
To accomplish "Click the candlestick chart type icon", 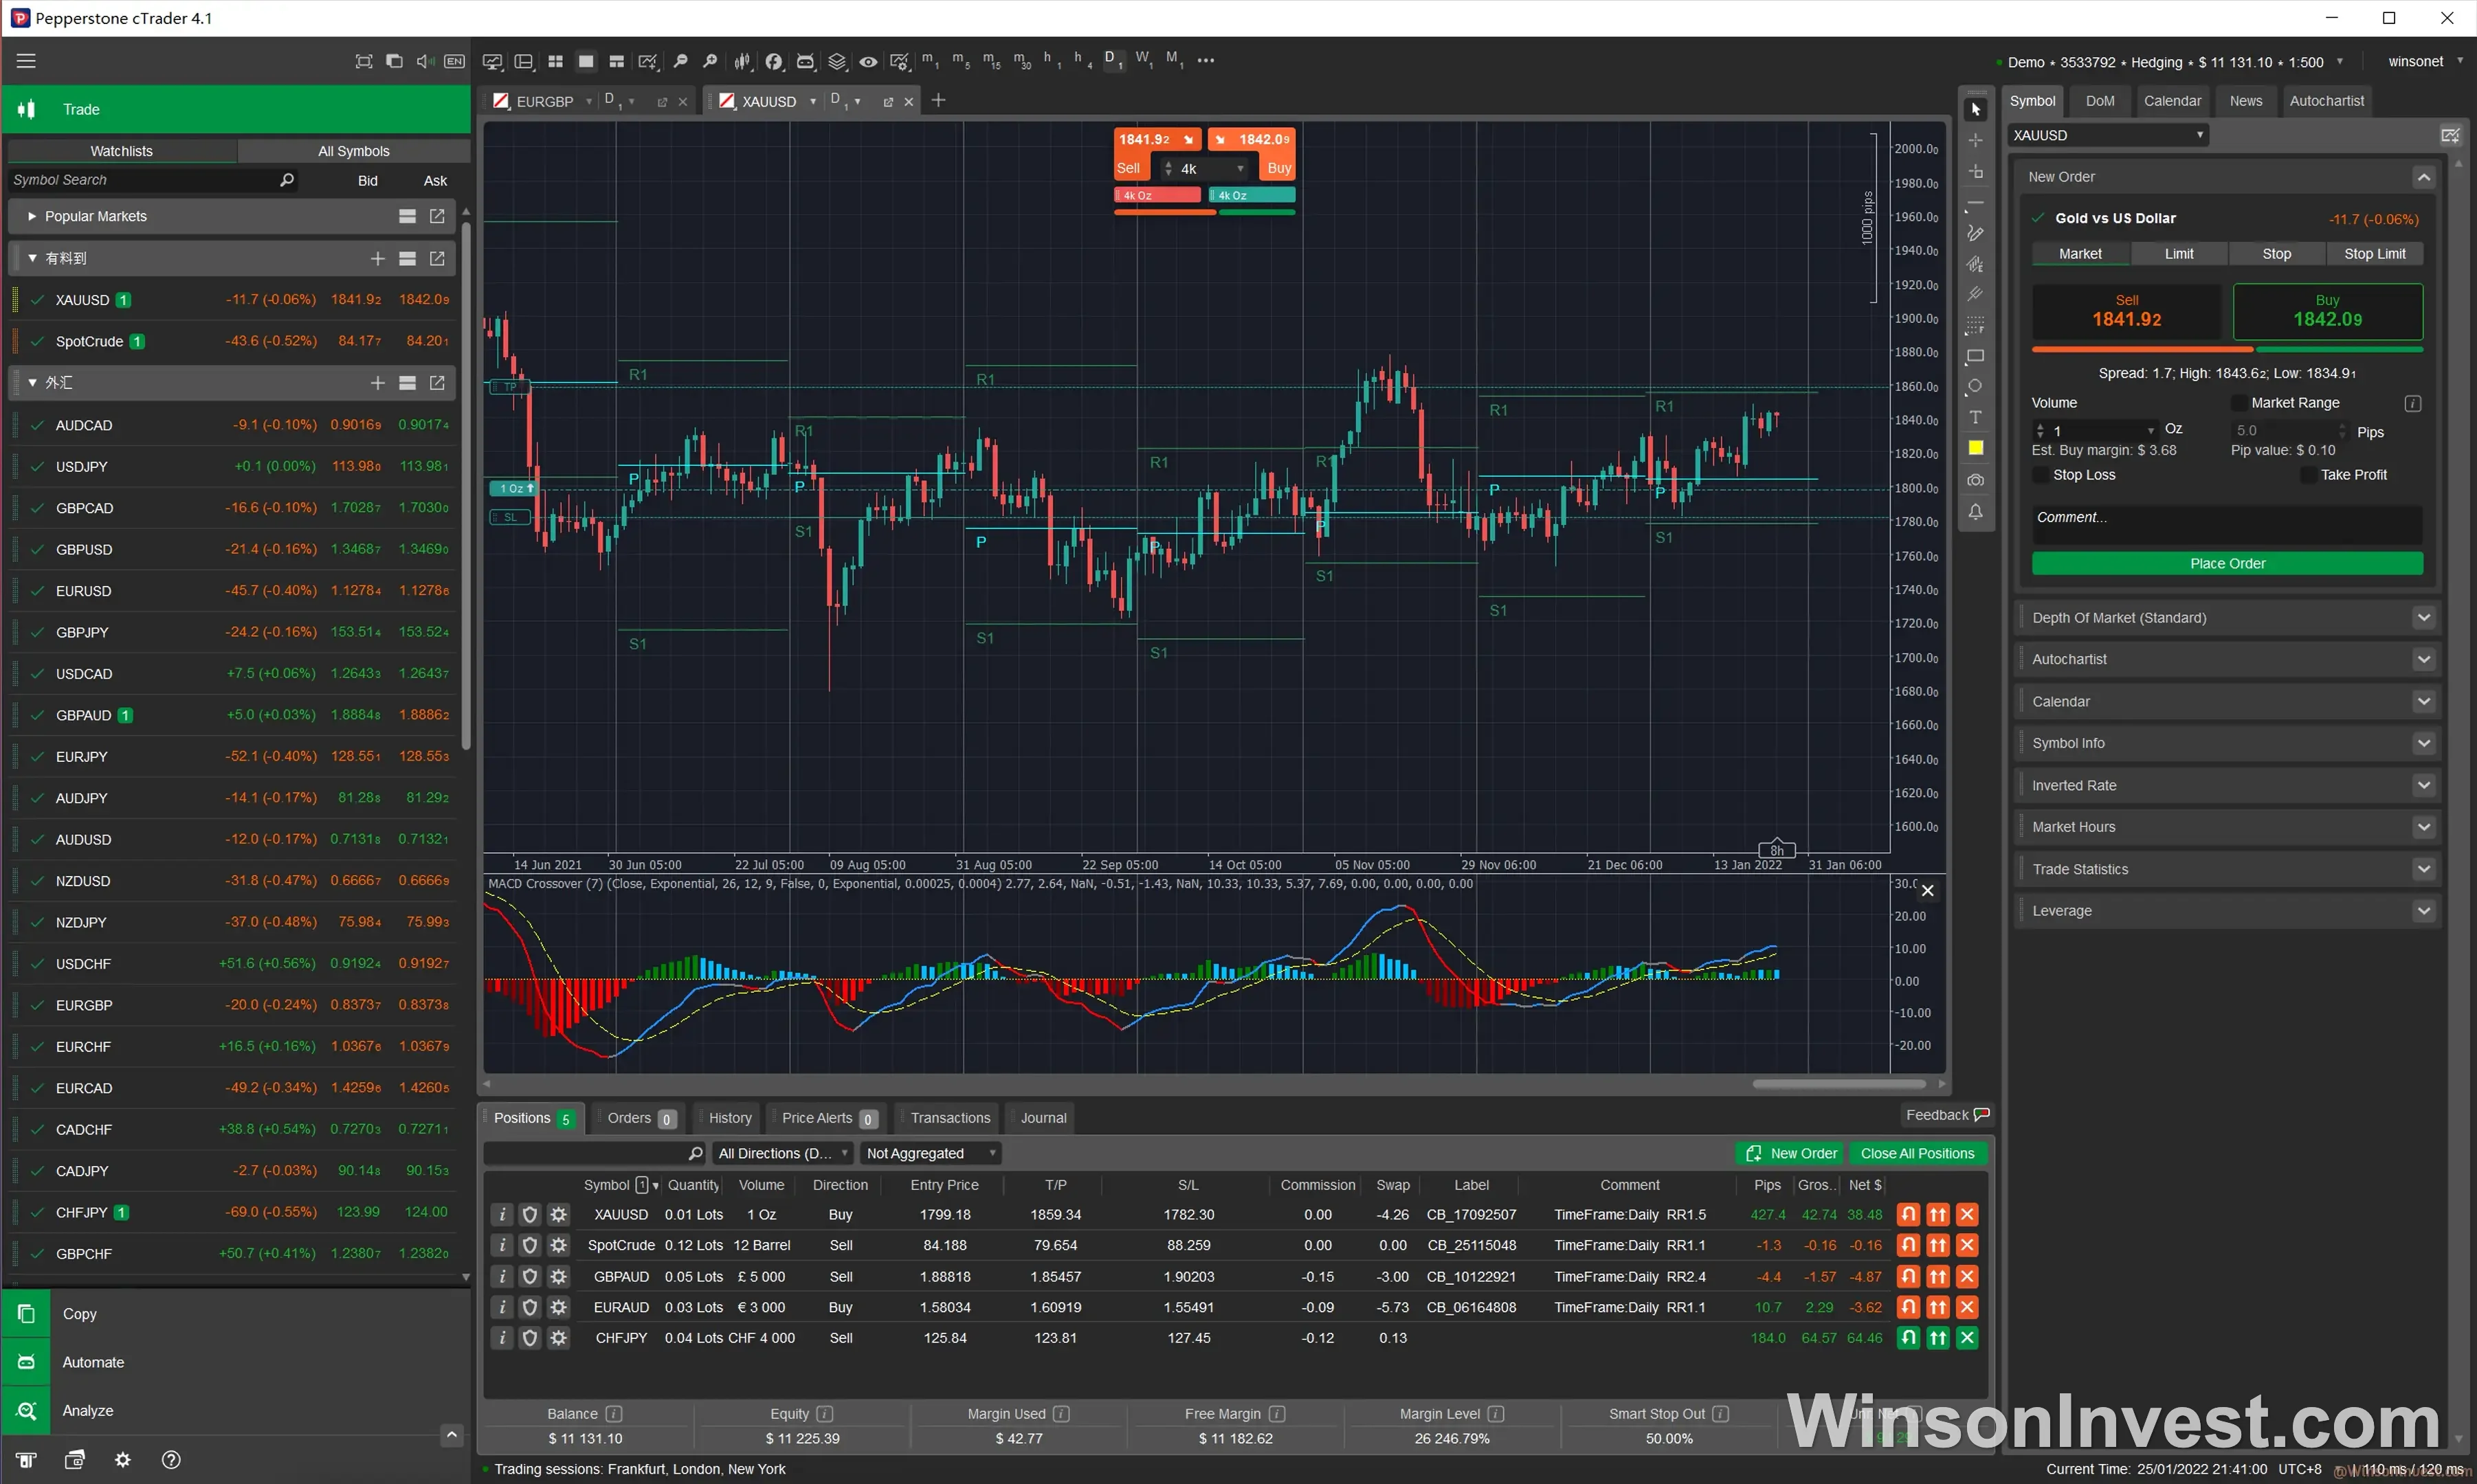I will point(742,62).
